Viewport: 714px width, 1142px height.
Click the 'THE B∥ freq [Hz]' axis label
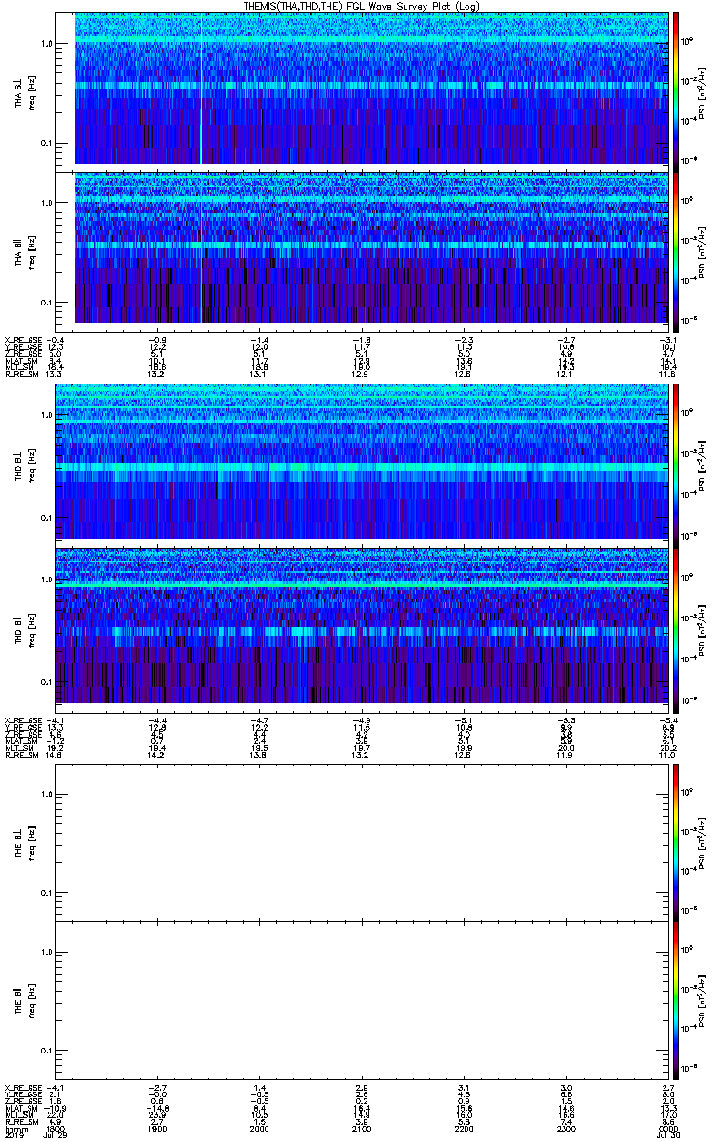pos(25,1000)
